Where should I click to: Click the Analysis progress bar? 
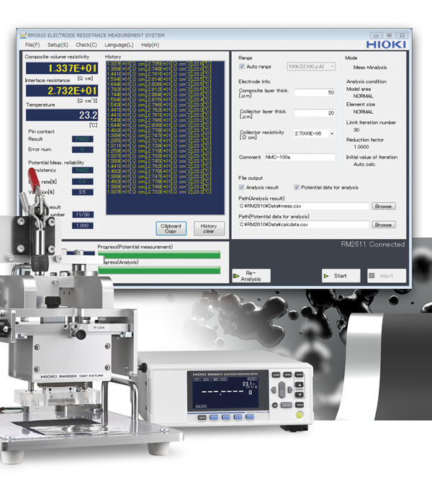[159, 270]
